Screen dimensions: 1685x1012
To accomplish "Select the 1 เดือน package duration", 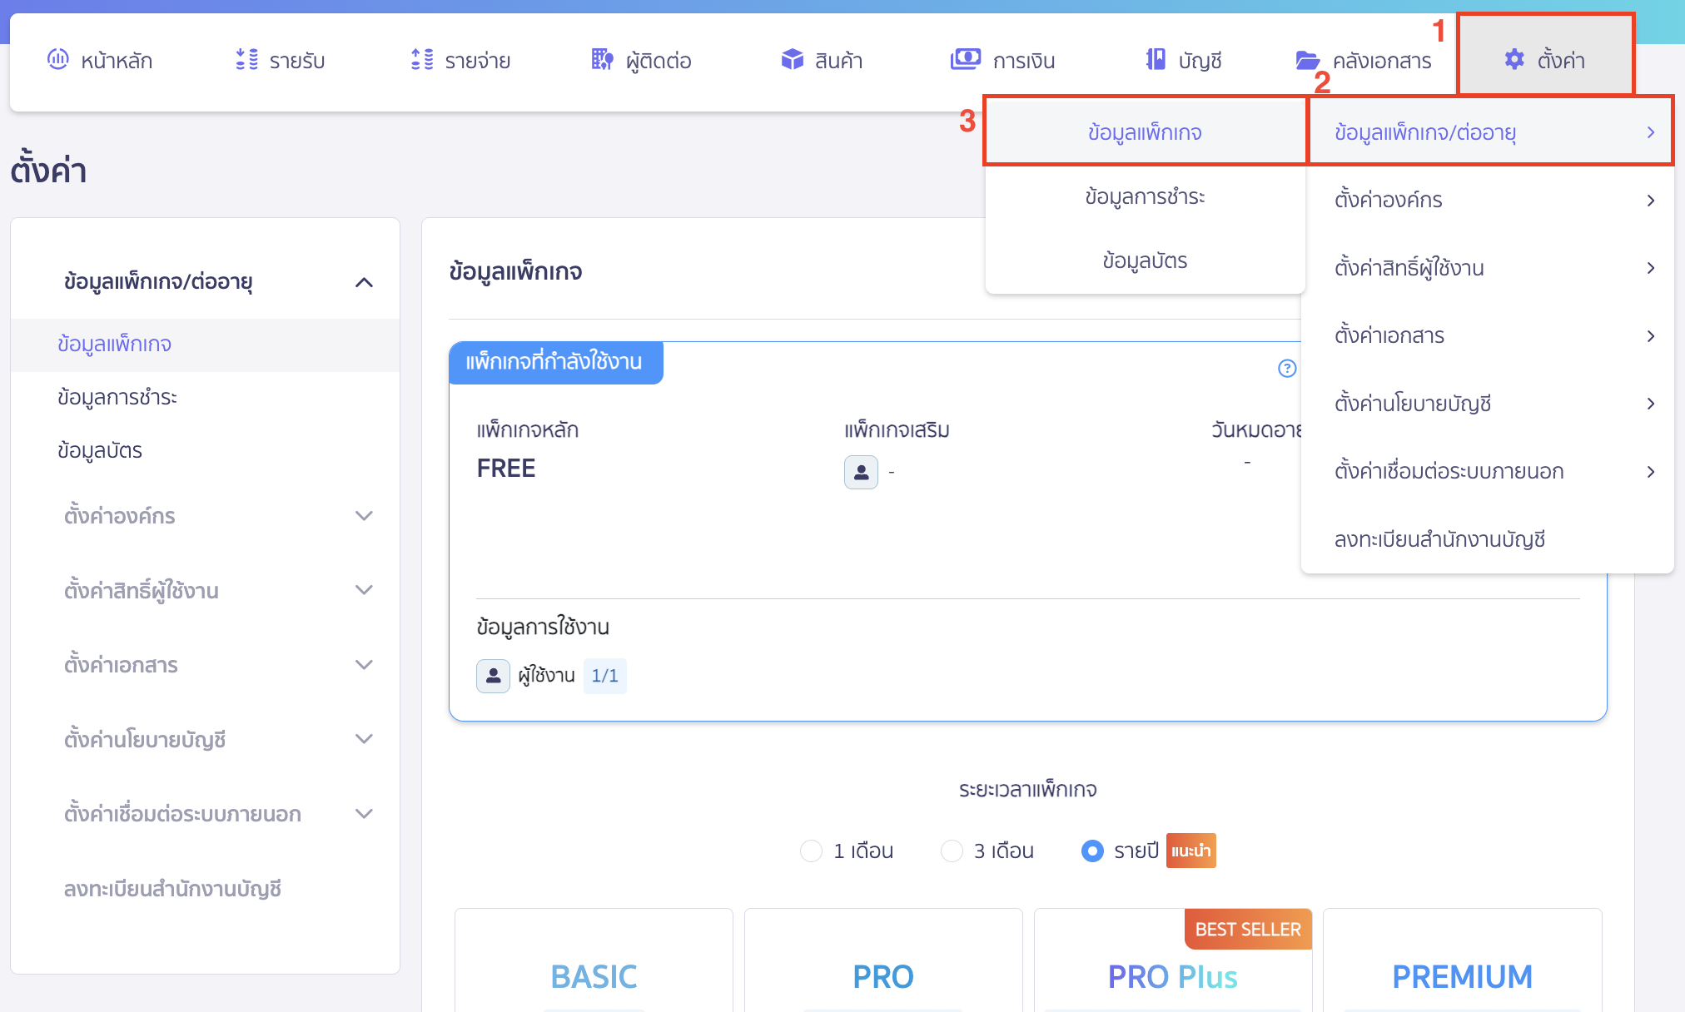I will click(x=811, y=851).
